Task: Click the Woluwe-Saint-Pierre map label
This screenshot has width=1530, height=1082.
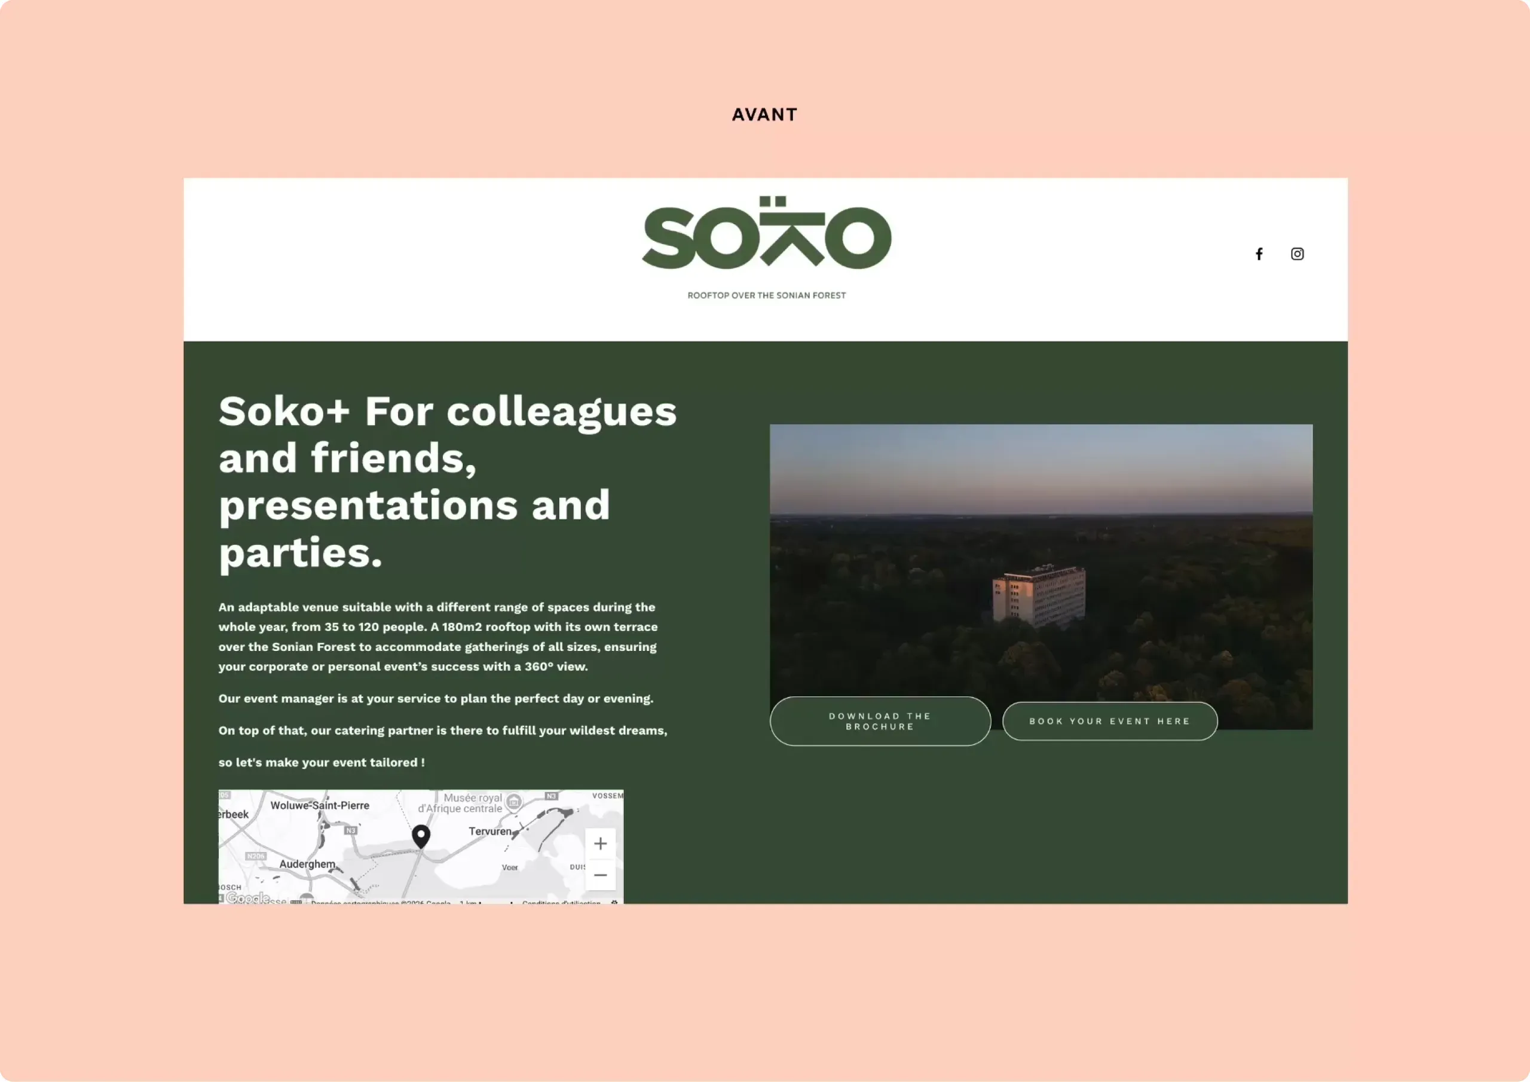Action: (320, 805)
